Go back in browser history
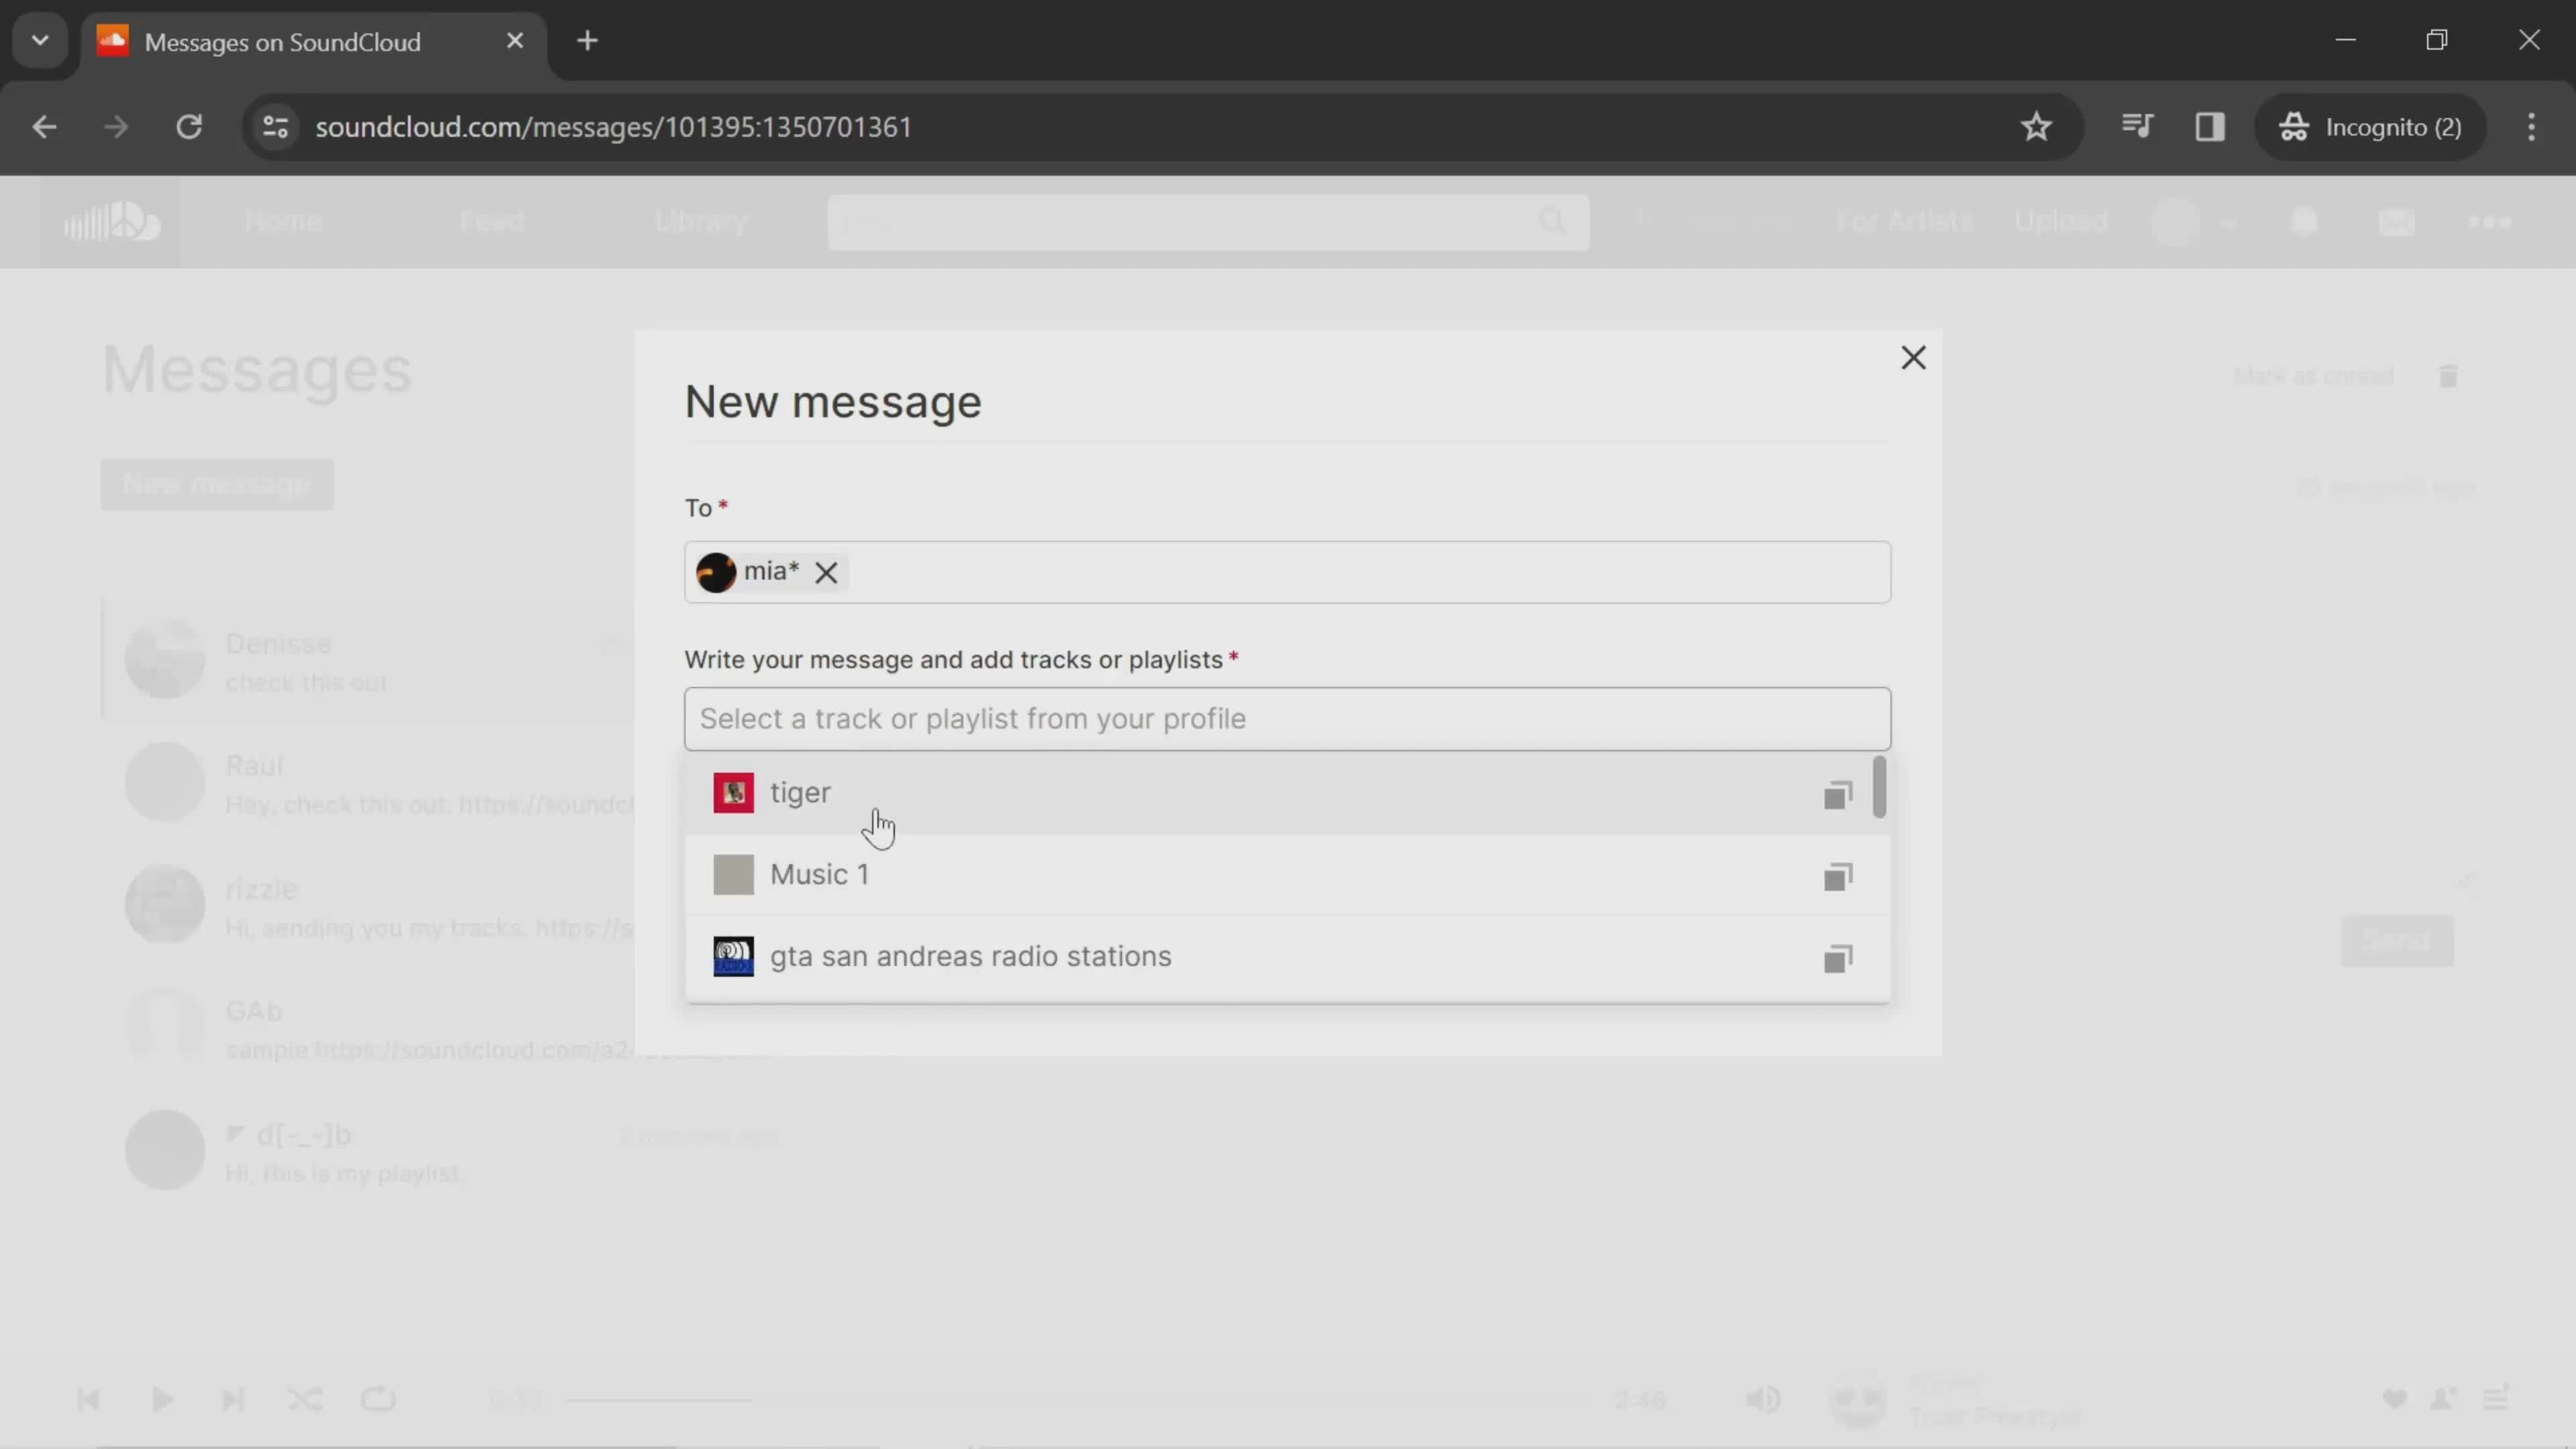2576x1449 pixels. pyautogui.click(x=44, y=127)
